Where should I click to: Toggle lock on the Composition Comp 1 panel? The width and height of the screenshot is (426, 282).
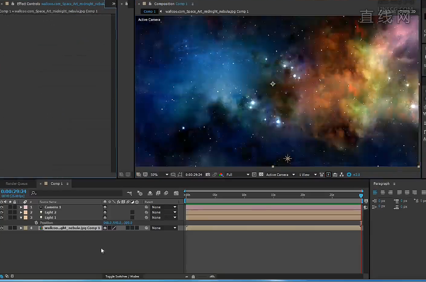pos(150,4)
